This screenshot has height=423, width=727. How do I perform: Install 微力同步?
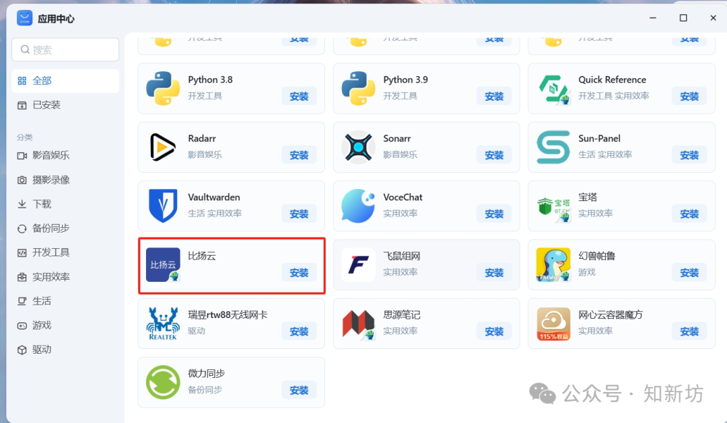point(299,391)
